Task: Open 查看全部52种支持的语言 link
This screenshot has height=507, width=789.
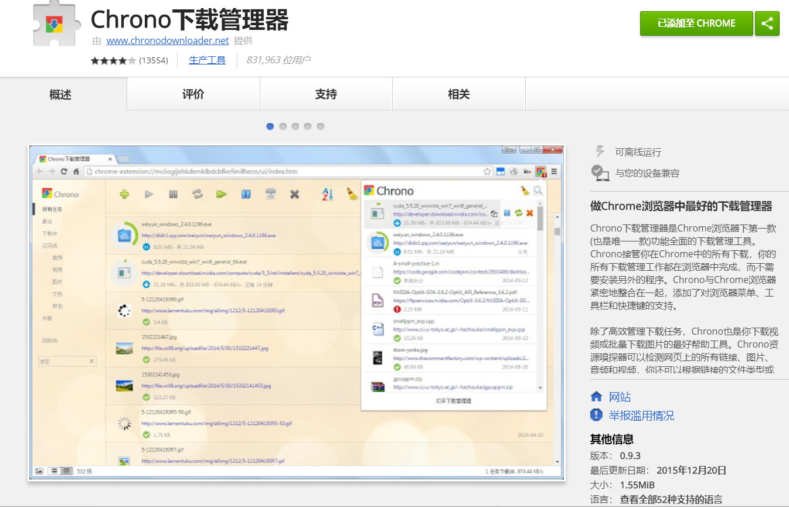Action: click(x=671, y=500)
